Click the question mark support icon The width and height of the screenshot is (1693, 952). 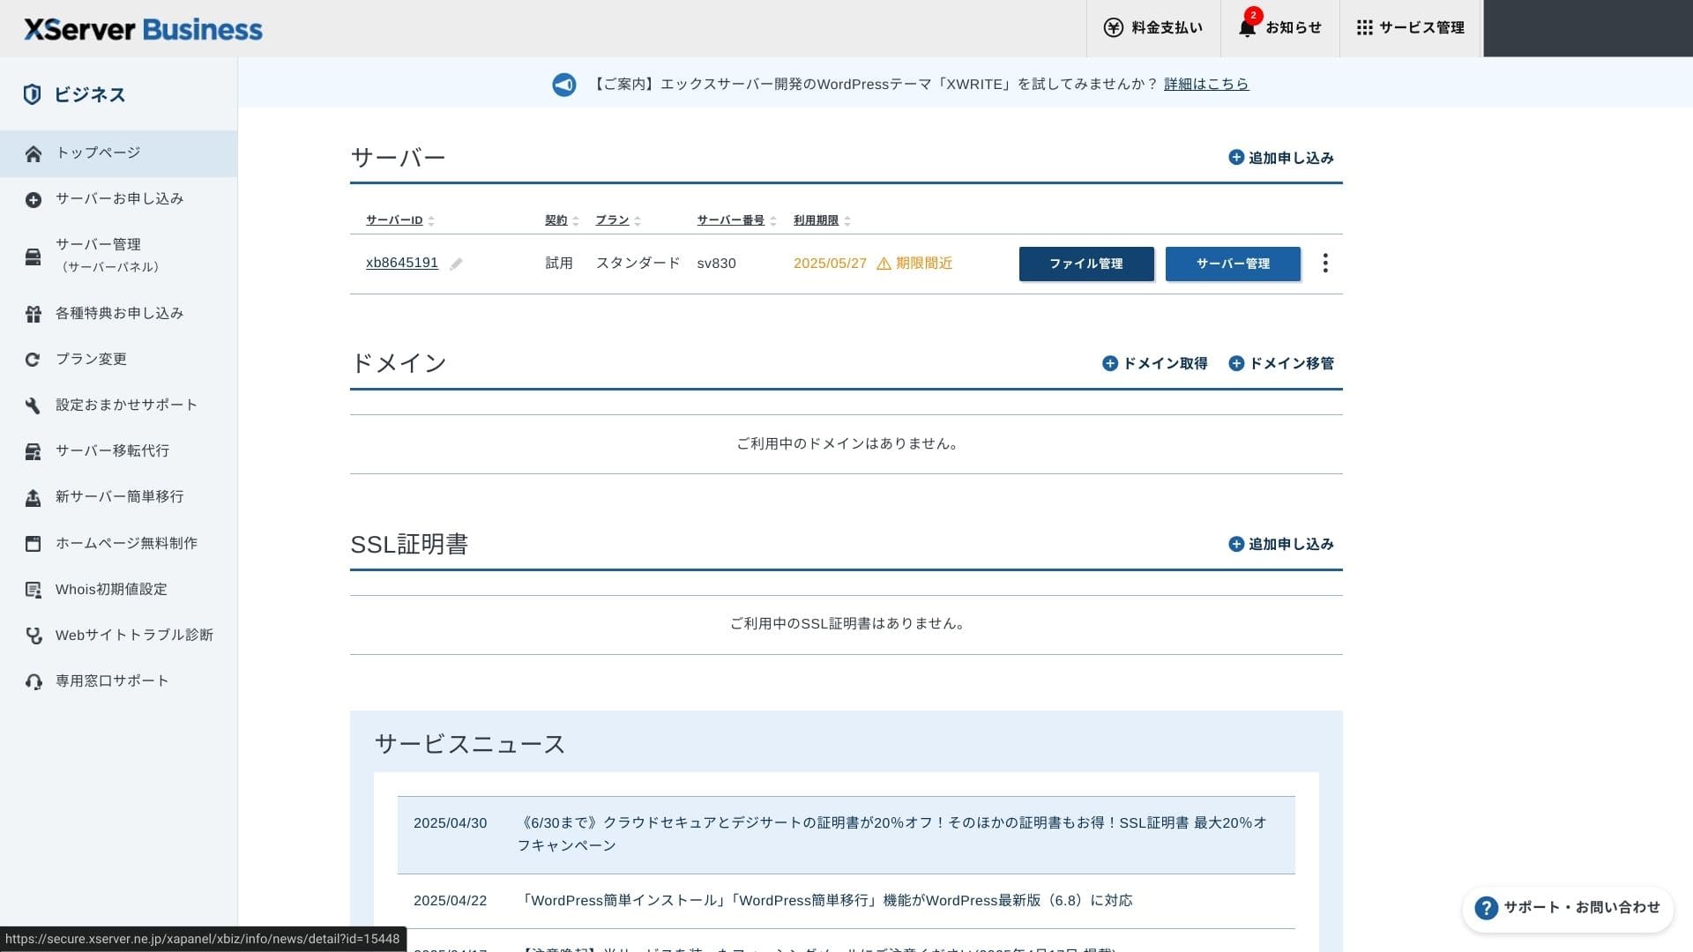tap(1486, 908)
